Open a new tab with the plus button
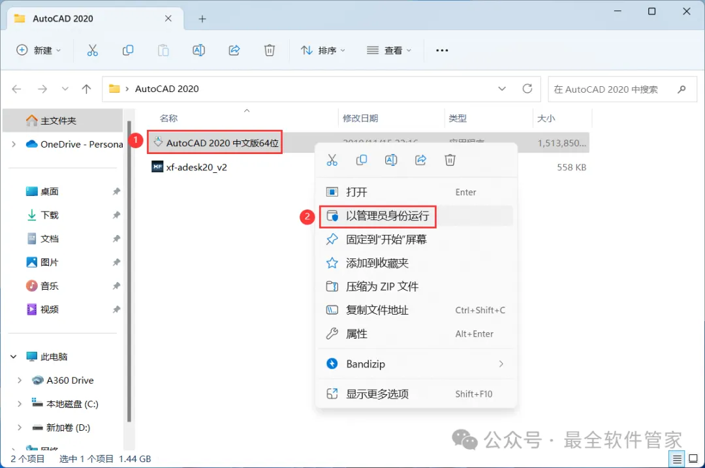The image size is (705, 468). 202,19
